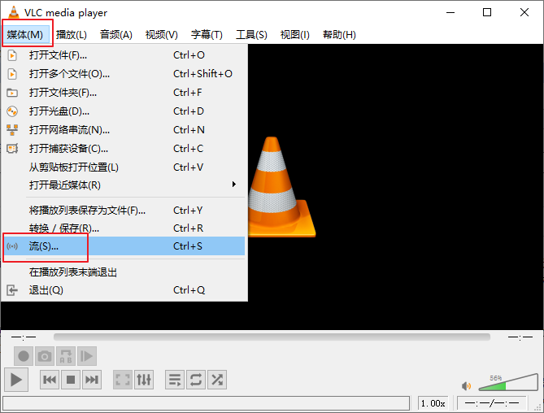Open the 工具(S) menu
The image size is (544, 413).
[x=251, y=35]
